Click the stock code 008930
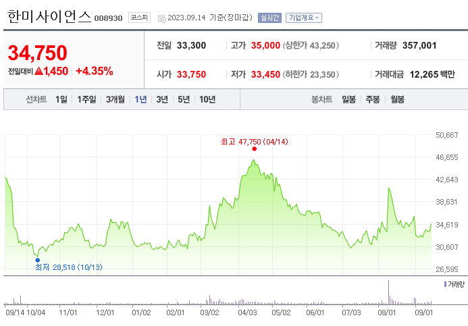Screen dimensions: 468x326 pos(108,18)
